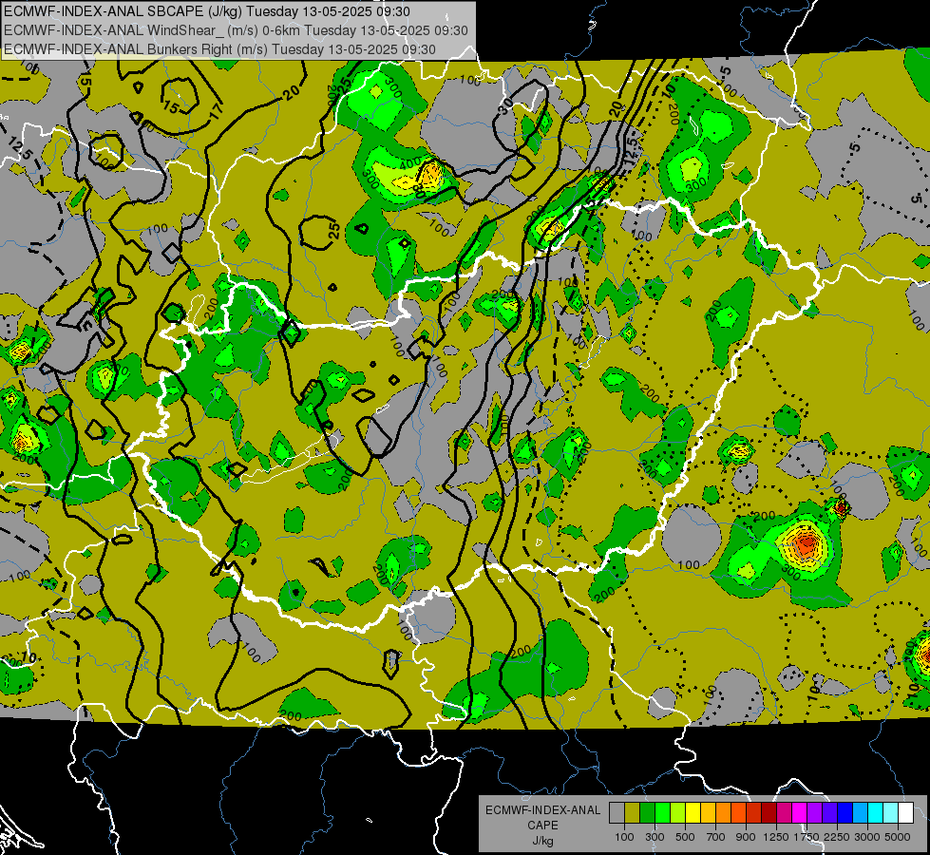Click the Bunkers Right (m/s) title line
The width and height of the screenshot is (930, 855).
click(219, 49)
